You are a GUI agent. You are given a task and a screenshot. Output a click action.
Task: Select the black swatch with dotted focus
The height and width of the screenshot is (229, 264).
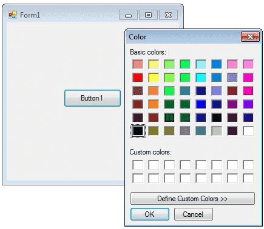tap(138, 131)
